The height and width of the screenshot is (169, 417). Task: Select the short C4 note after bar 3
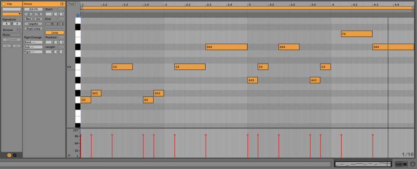(x=263, y=67)
